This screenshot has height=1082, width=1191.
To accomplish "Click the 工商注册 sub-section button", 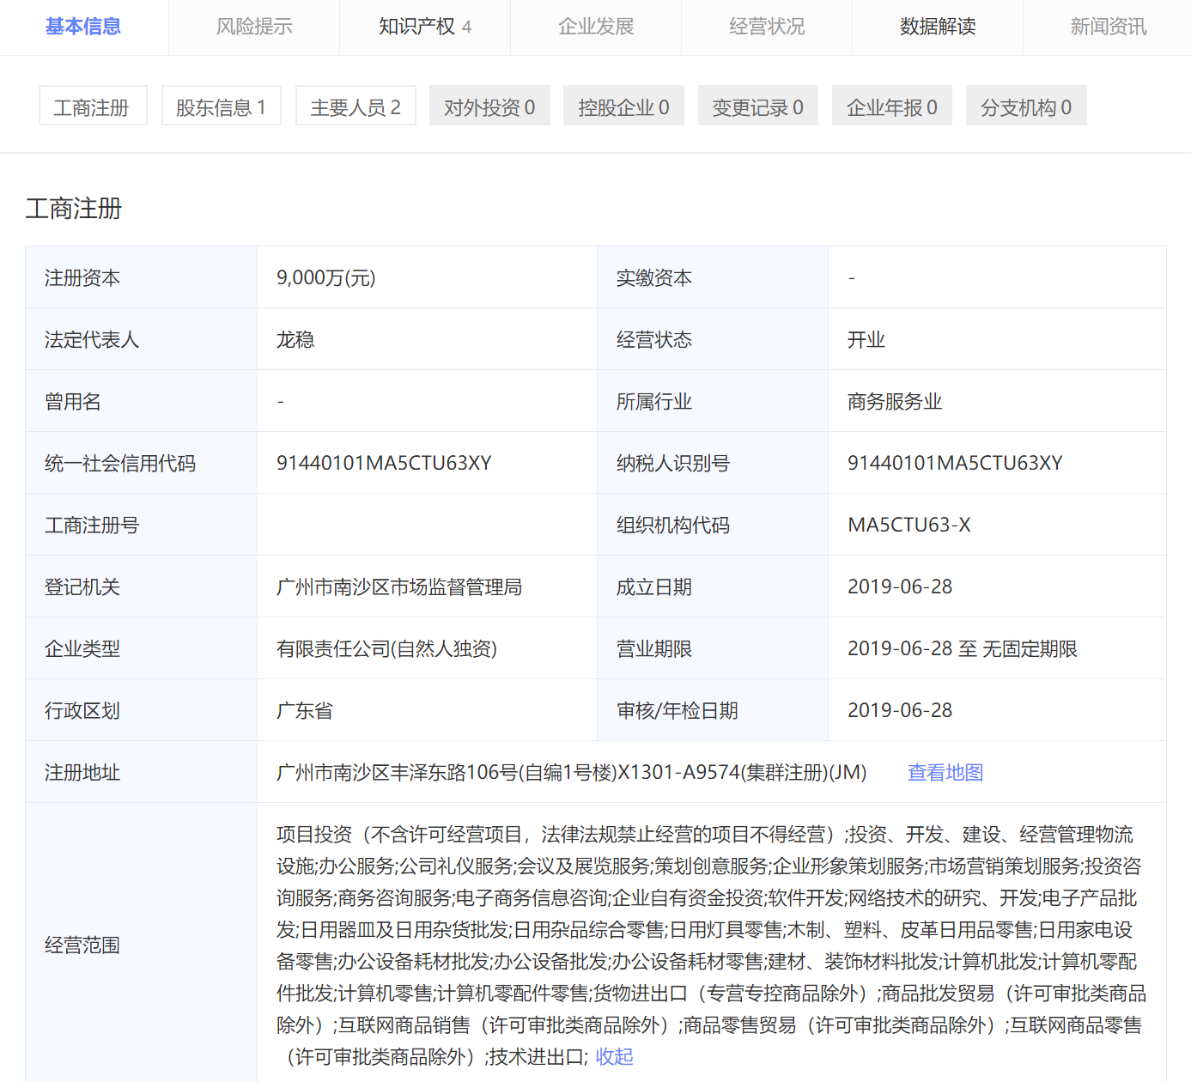I will click(x=92, y=106).
